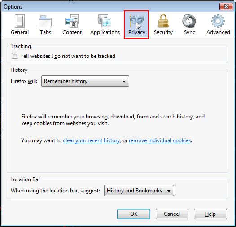This screenshot has height=227, width=236.
Task: Click the Remember history dropdown arrow
Action: 124,82
